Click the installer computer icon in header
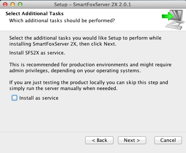Image resolution: width=186 pixels, height=153 pixels. pos(174,20)
